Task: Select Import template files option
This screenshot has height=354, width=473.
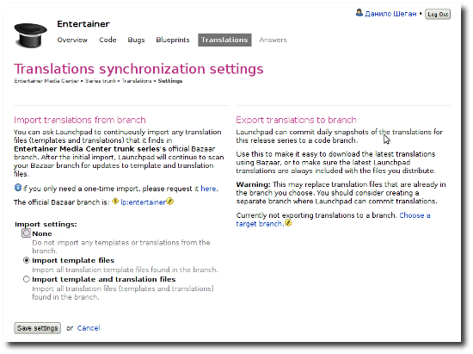Action: (27, 260)
